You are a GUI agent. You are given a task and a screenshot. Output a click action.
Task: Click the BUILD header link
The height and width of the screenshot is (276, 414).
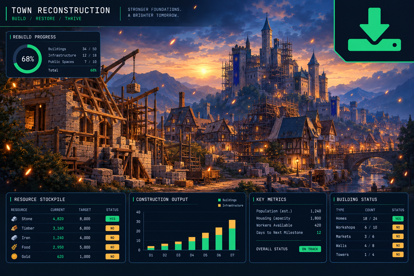pos(19,19)
